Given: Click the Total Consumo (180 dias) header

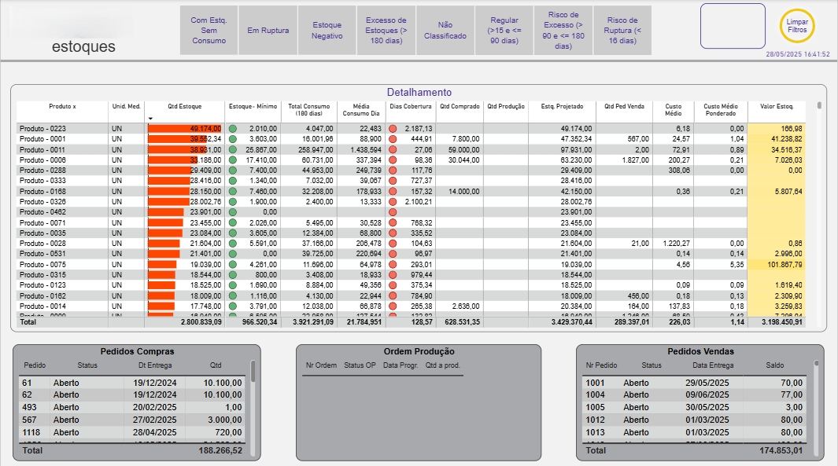Looking at the screenshot, I should click(x=309, y=110).
